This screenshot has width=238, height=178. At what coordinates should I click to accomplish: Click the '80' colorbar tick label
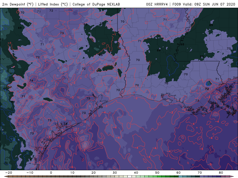pos(221,173)
